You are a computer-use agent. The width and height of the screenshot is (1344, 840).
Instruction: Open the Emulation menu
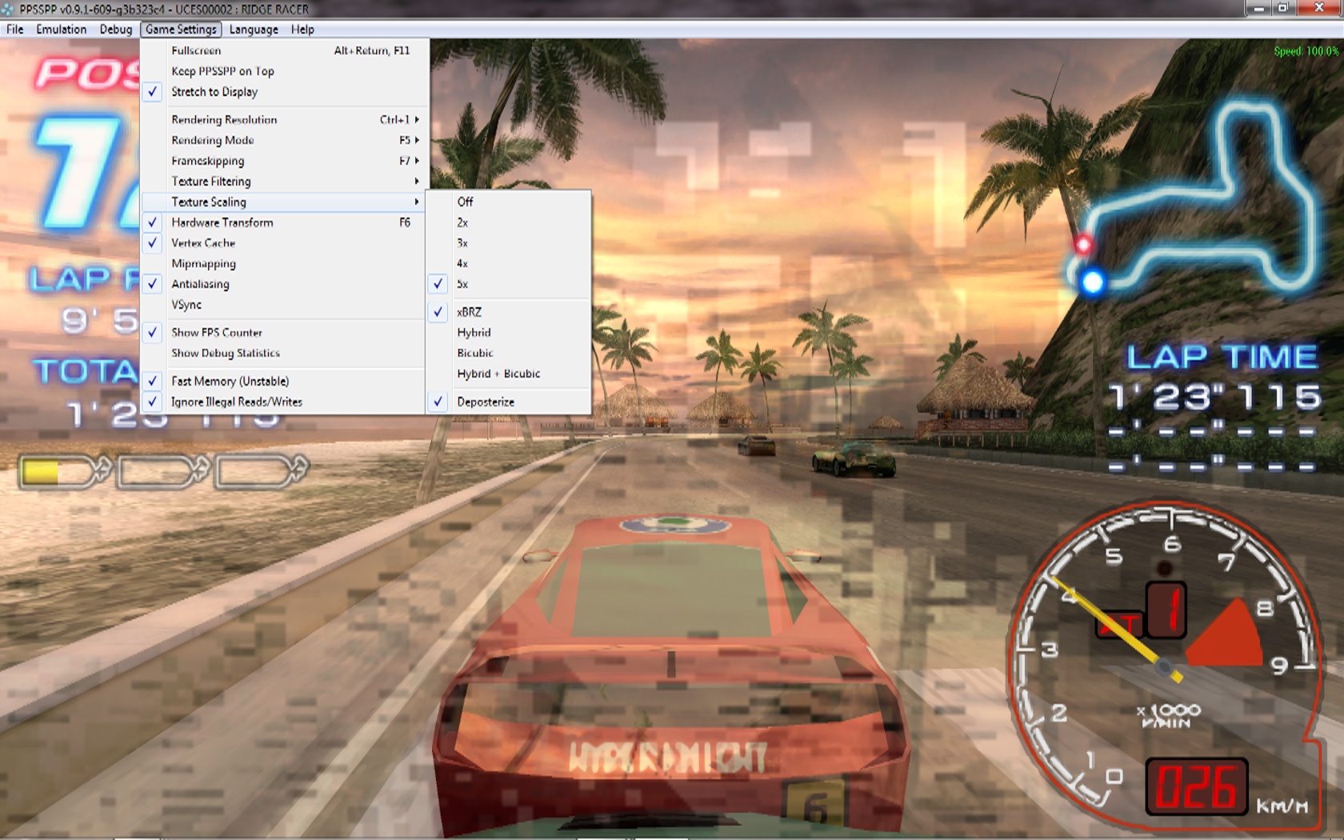(x=61, y=30)
